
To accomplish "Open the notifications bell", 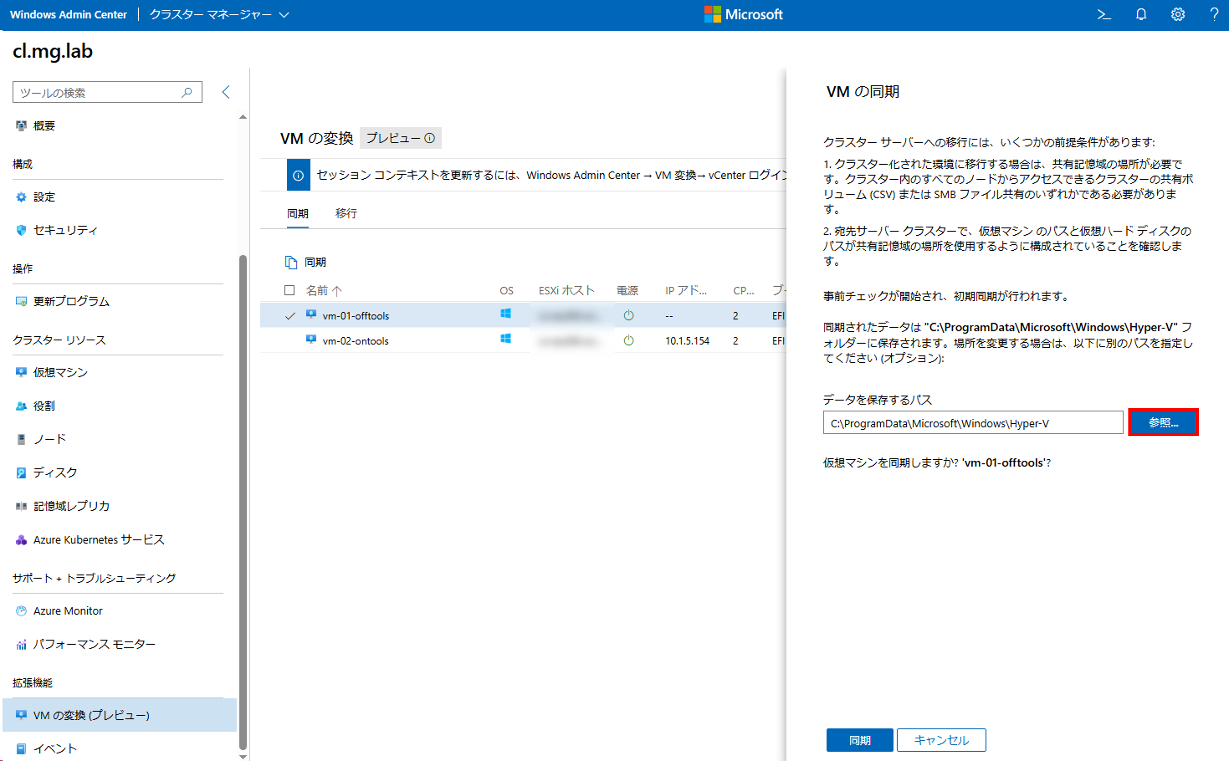I will pos(1141,14).
